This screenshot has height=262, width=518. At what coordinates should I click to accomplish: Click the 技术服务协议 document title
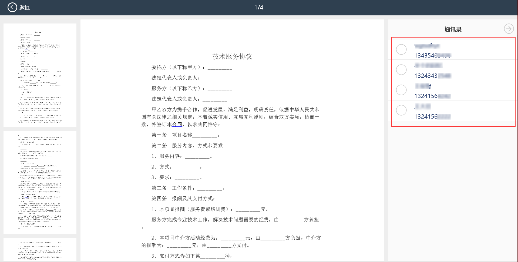[x=232, y=56]
